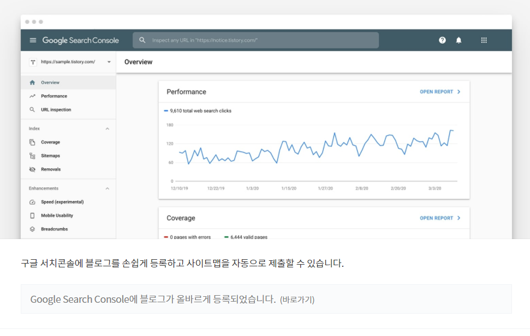Click the Performance card title
This screenshot has height=336, width=530.
tap(186, 91)
